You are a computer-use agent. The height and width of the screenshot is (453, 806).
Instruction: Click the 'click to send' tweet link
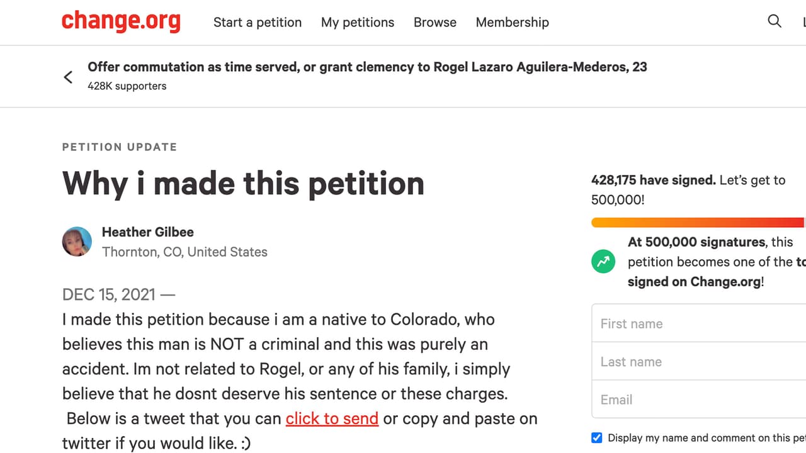[332, 418]
